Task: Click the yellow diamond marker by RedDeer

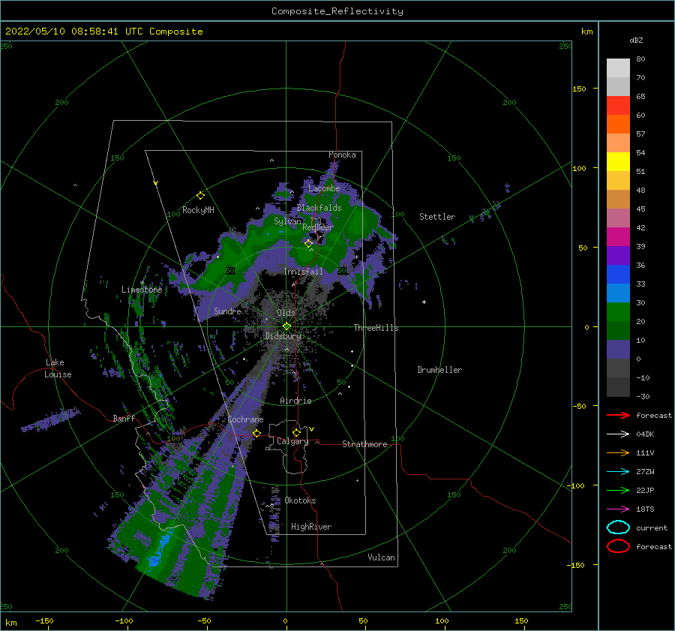Action: point(308,243)
